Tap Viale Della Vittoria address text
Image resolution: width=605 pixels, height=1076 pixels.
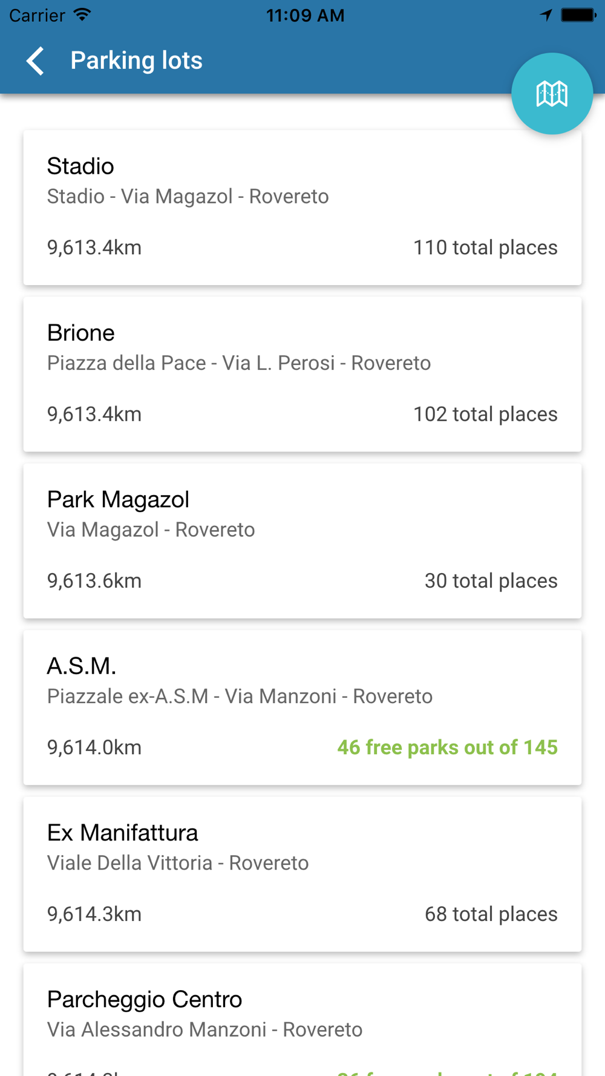coord(178,863)
